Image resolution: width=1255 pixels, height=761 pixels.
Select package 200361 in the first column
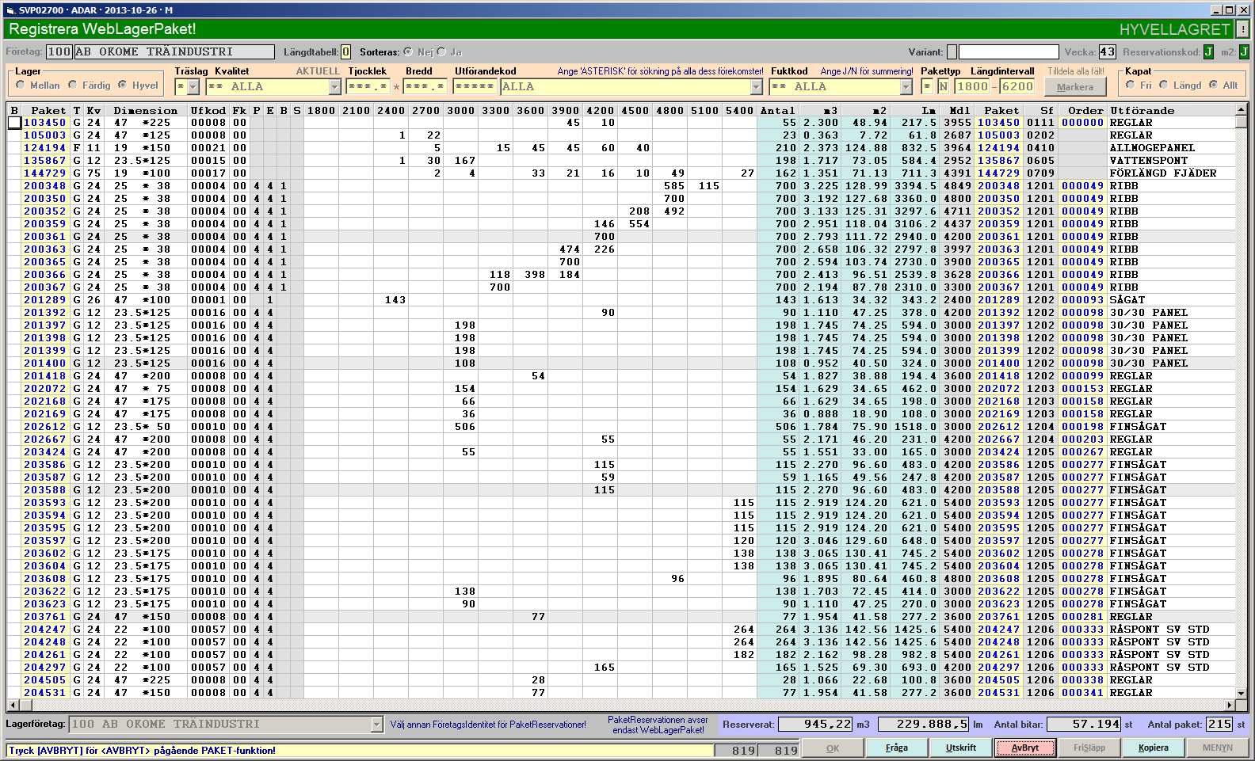[44, 237]
